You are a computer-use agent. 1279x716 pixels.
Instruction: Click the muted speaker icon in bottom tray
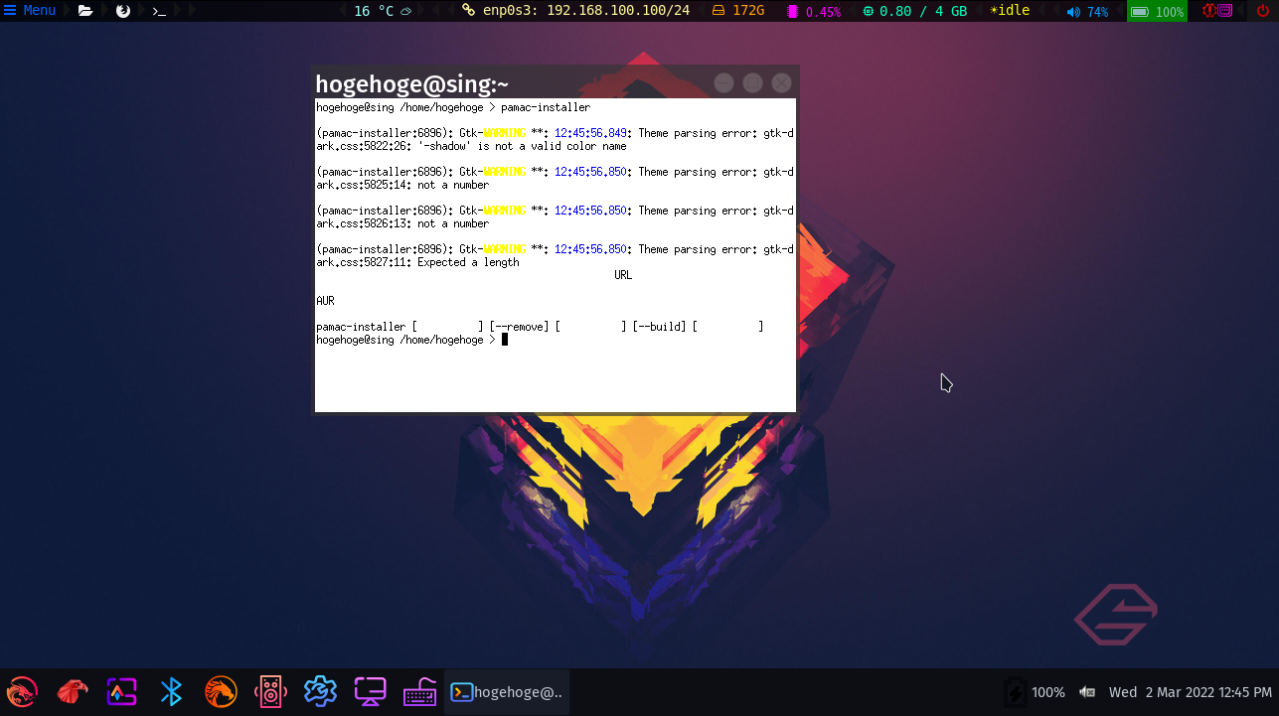click(1087, 692)
